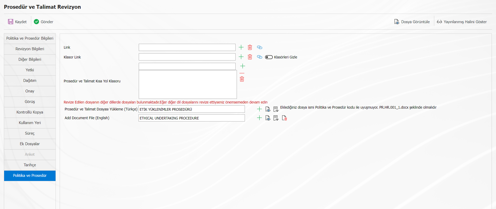
Task: Toggle Klasörleri Gizle switch
Action: (x=269, y=57)
